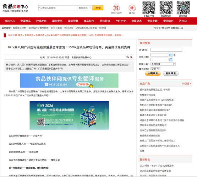Screen dimensions: 197x177
Task: Open the 资讯中心 nav menu item
Action: point(10,21)
